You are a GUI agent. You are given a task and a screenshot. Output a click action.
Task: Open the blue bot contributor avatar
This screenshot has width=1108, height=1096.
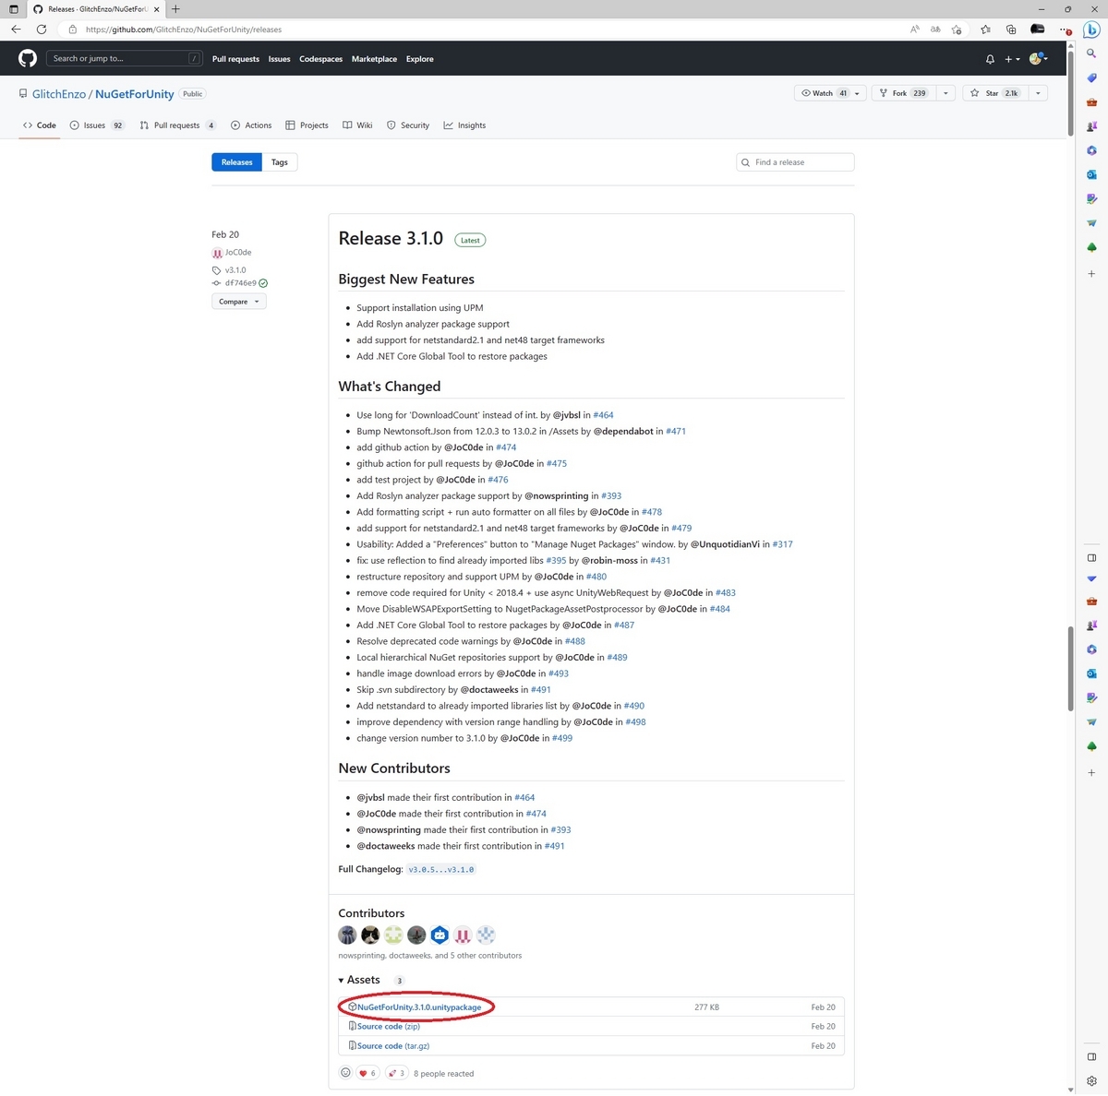[x=440, y=935]
